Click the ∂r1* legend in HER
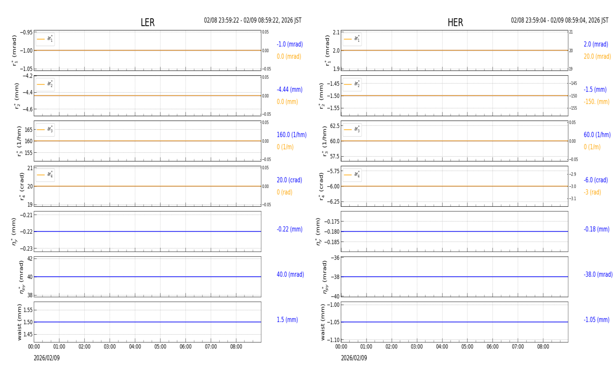Viewport: 614px width, 376px height. (x=352, y=39)
